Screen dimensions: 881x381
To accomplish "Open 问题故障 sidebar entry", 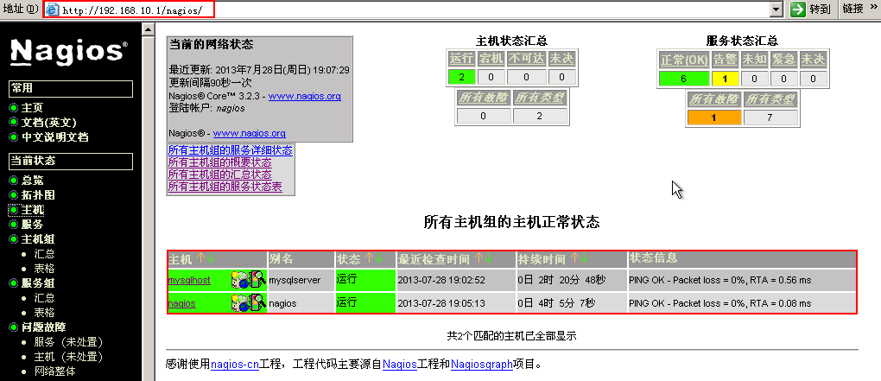I will click(43, 327).
